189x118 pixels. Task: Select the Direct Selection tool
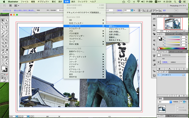[x=6, y=20]
